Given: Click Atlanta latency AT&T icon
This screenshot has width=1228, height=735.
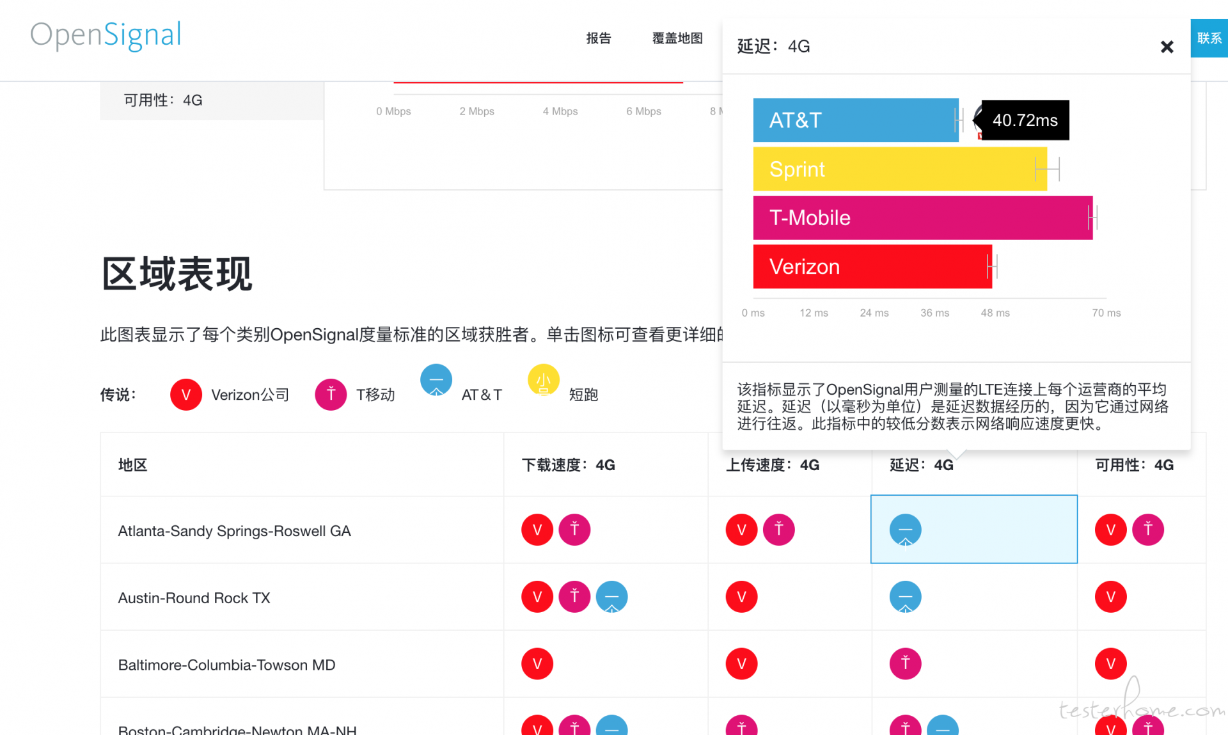Looking at the screenshot, I should tap(906, 530).
